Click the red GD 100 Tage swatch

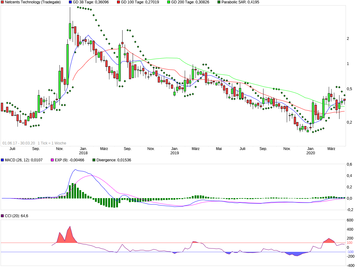119,2
